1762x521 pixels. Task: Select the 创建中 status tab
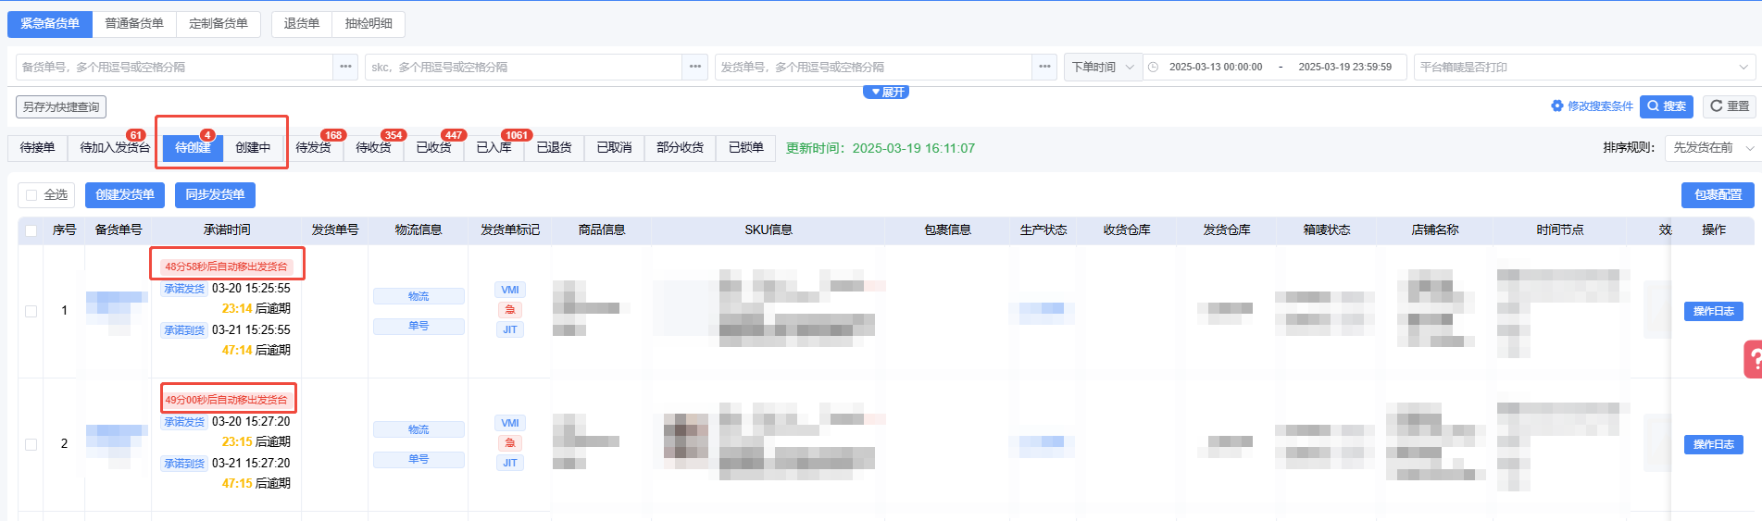(x=253, y=148)
